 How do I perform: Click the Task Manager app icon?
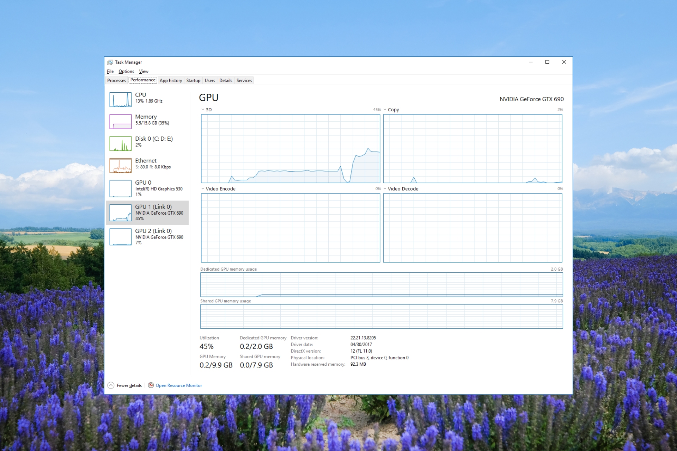(x=110, y=62)
